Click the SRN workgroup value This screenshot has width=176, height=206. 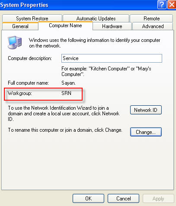[x=66, y=93]
